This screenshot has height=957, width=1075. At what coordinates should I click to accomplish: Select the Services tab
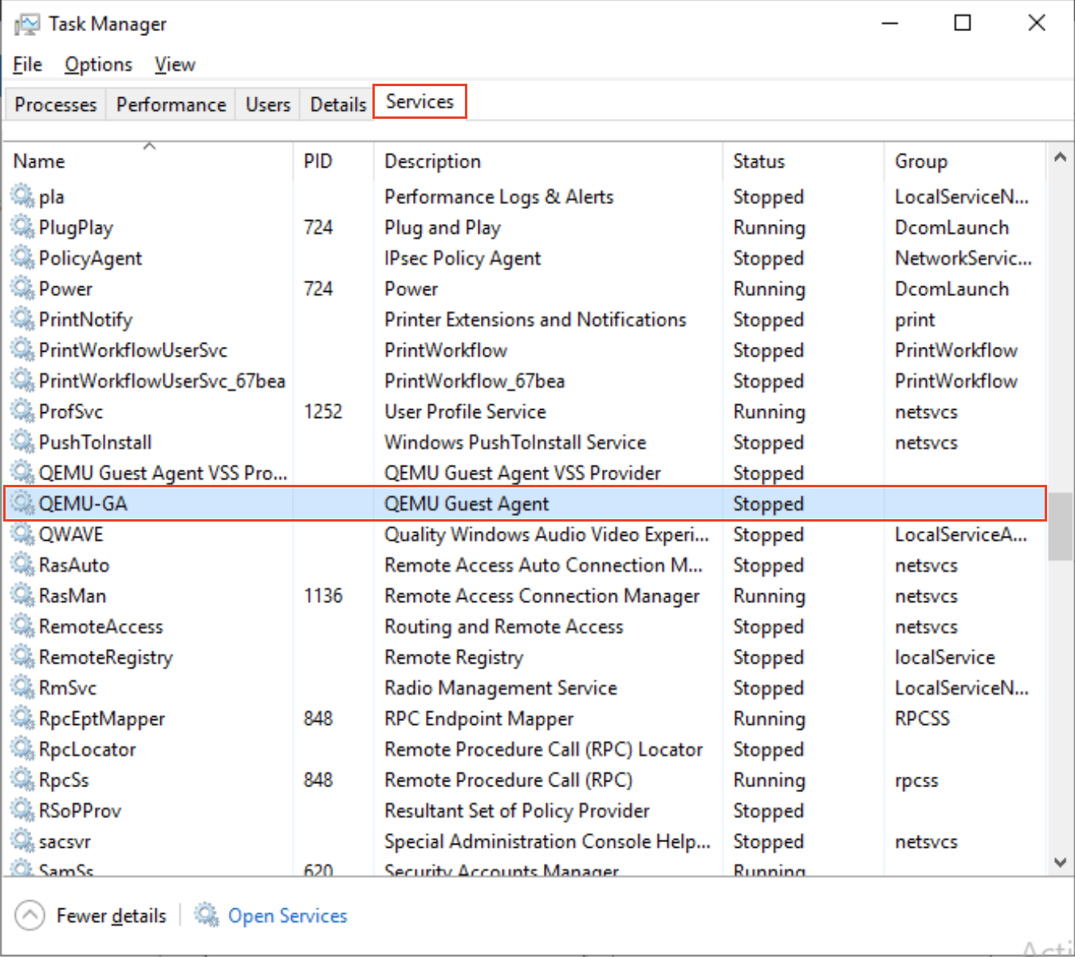(x=419, y=101)
